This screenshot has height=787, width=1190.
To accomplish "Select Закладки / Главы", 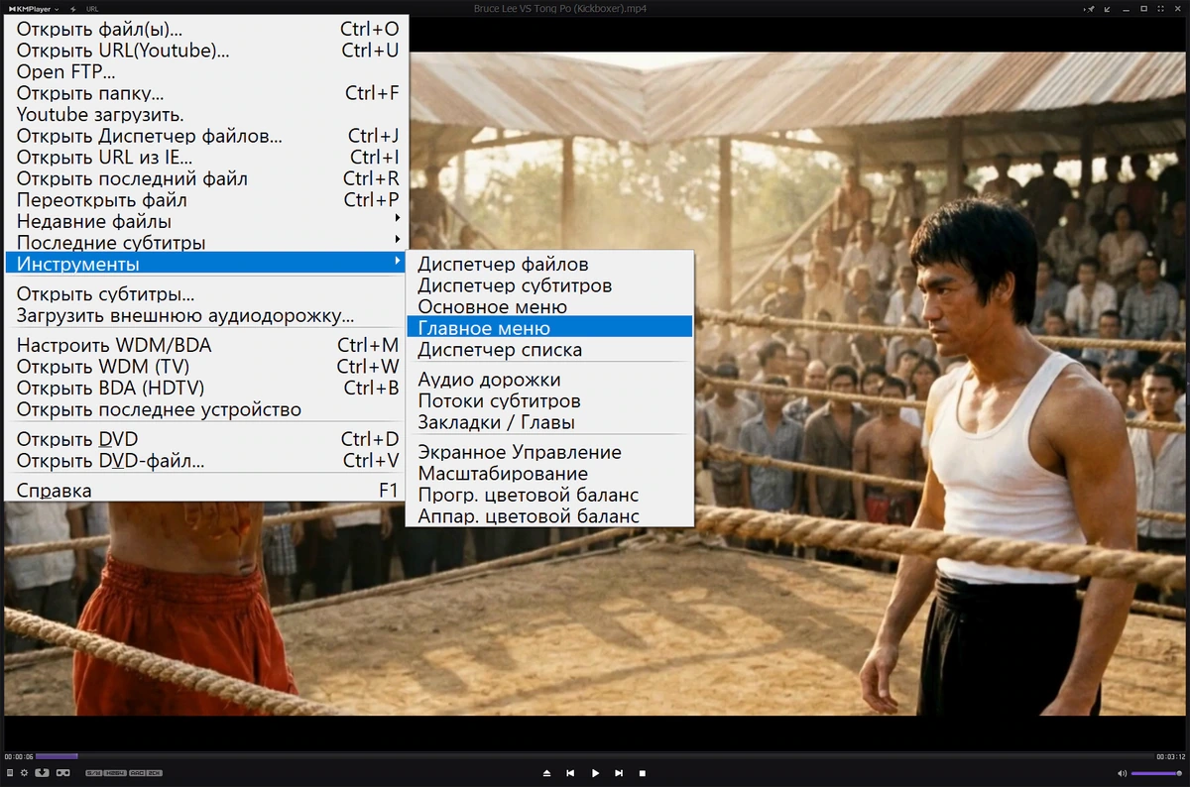I will (x=549, y=423).
